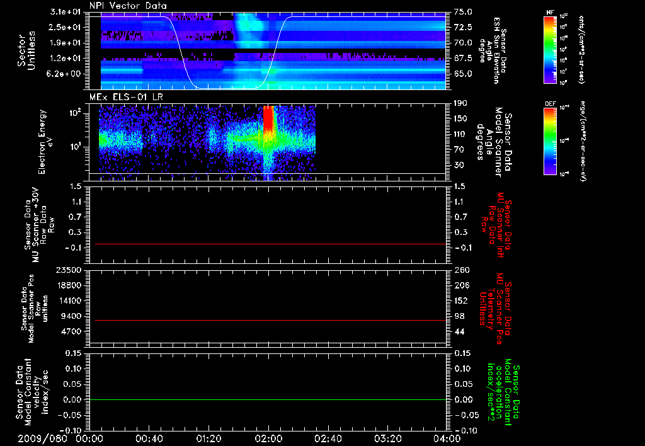Click the 'Sector Unitless' axis title
This screenshot has width=645, height=446.
(x=26, y=50)
